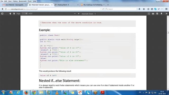169x95 pixels.
Task: Open the File menu
Action: pyautogui.click(x=2, y=1)
